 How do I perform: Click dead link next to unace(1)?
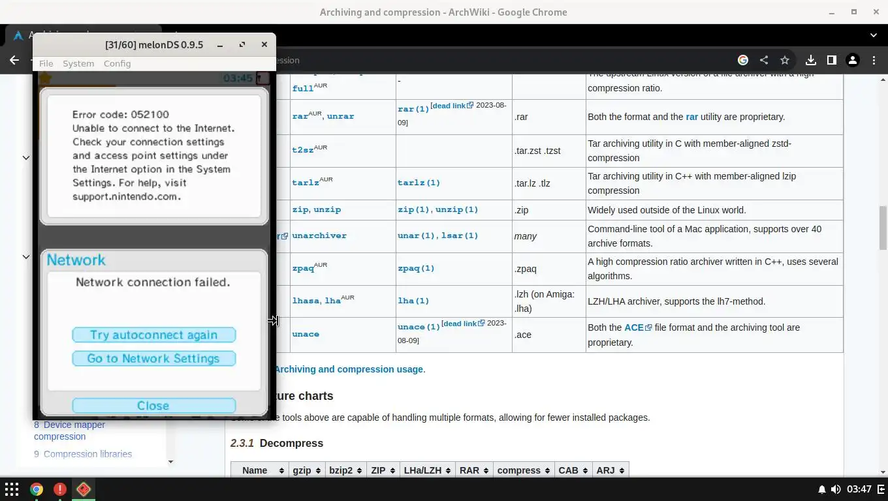[x=463, y=324]
